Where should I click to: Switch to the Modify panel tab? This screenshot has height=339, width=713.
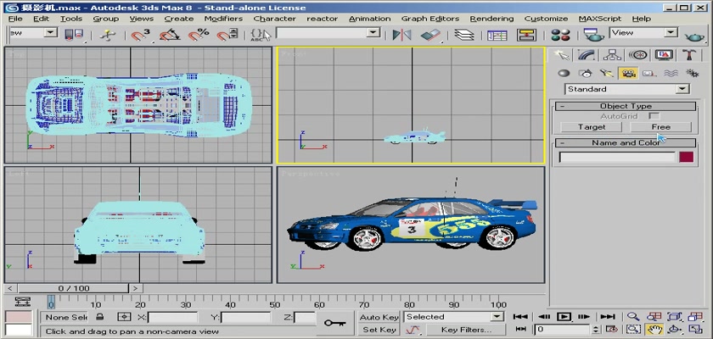pos(587,55)
